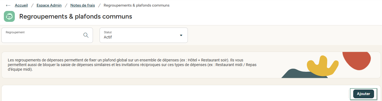Focus the Regroupement search field
This screenshot has height=101, width=382.
(47, 35)
